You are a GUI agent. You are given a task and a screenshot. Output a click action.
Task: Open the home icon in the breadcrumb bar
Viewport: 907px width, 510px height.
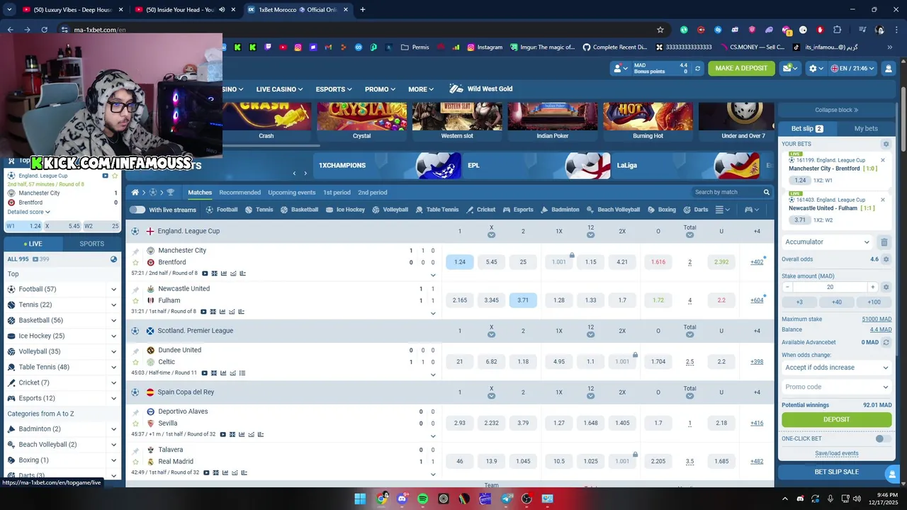pyautogui.click(x=135, y=192)
